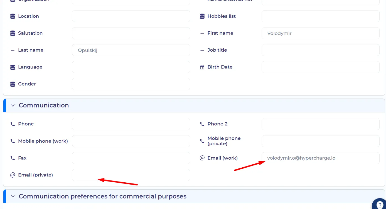
Task: Focus the Job title input field
Action: [321, 50]
